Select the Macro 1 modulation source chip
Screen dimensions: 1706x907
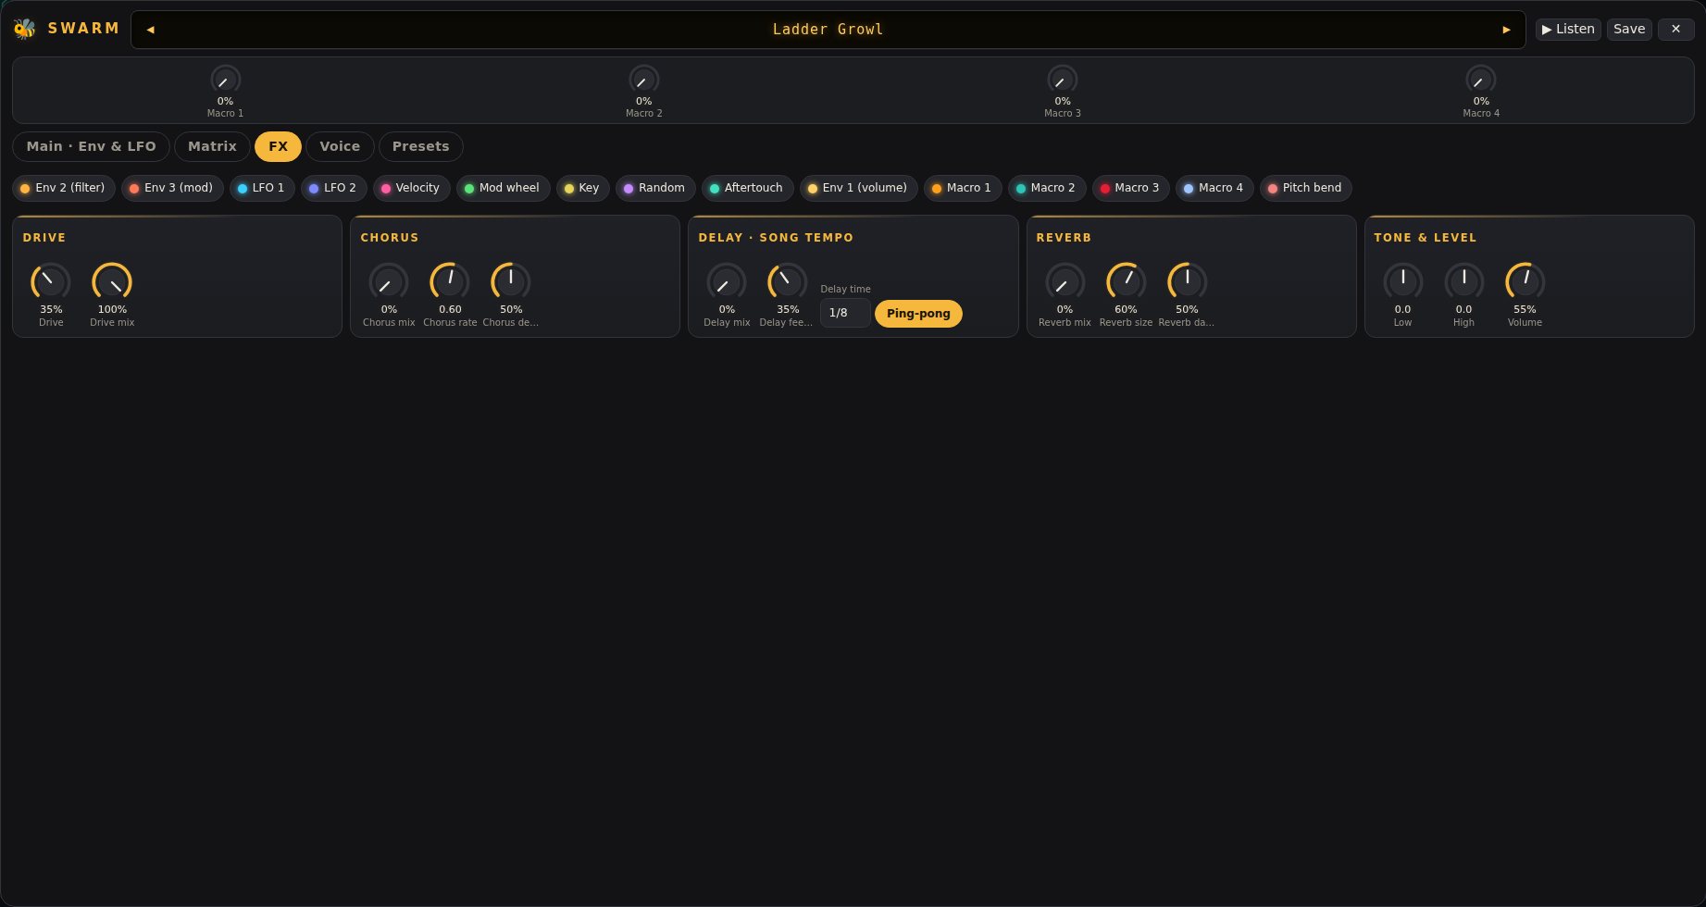963,188
